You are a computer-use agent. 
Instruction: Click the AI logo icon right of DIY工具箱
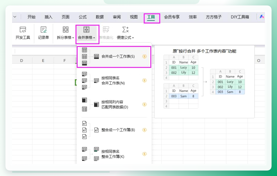pos(262,17)
